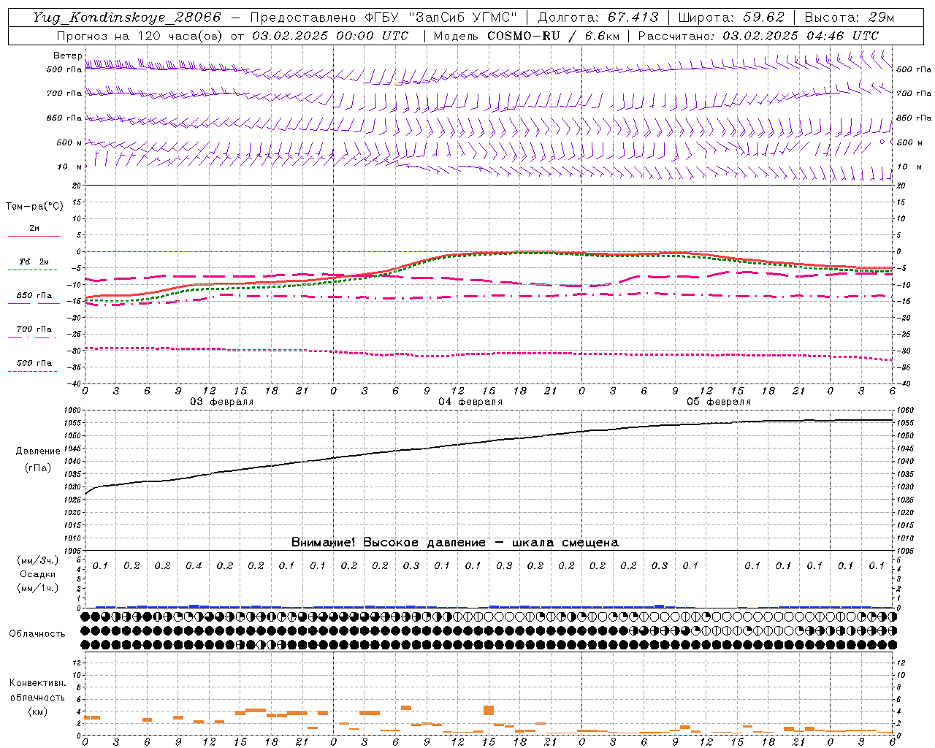The width and height of the screenshot is (935, 748).
Task: Click the Осадки panel label
Action: pyautogui.click(x=38, y=574)
